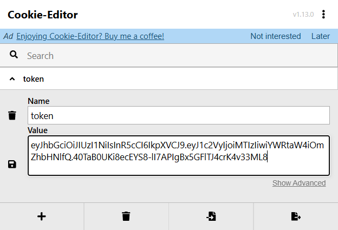The height and width of the screenshot is (230, 338).
Task: Expand Show Advanced options
Action: (x=299, y=183)
